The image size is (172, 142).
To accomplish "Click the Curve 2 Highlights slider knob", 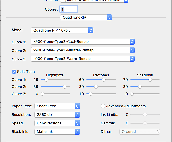I will [x=65, y=87].
